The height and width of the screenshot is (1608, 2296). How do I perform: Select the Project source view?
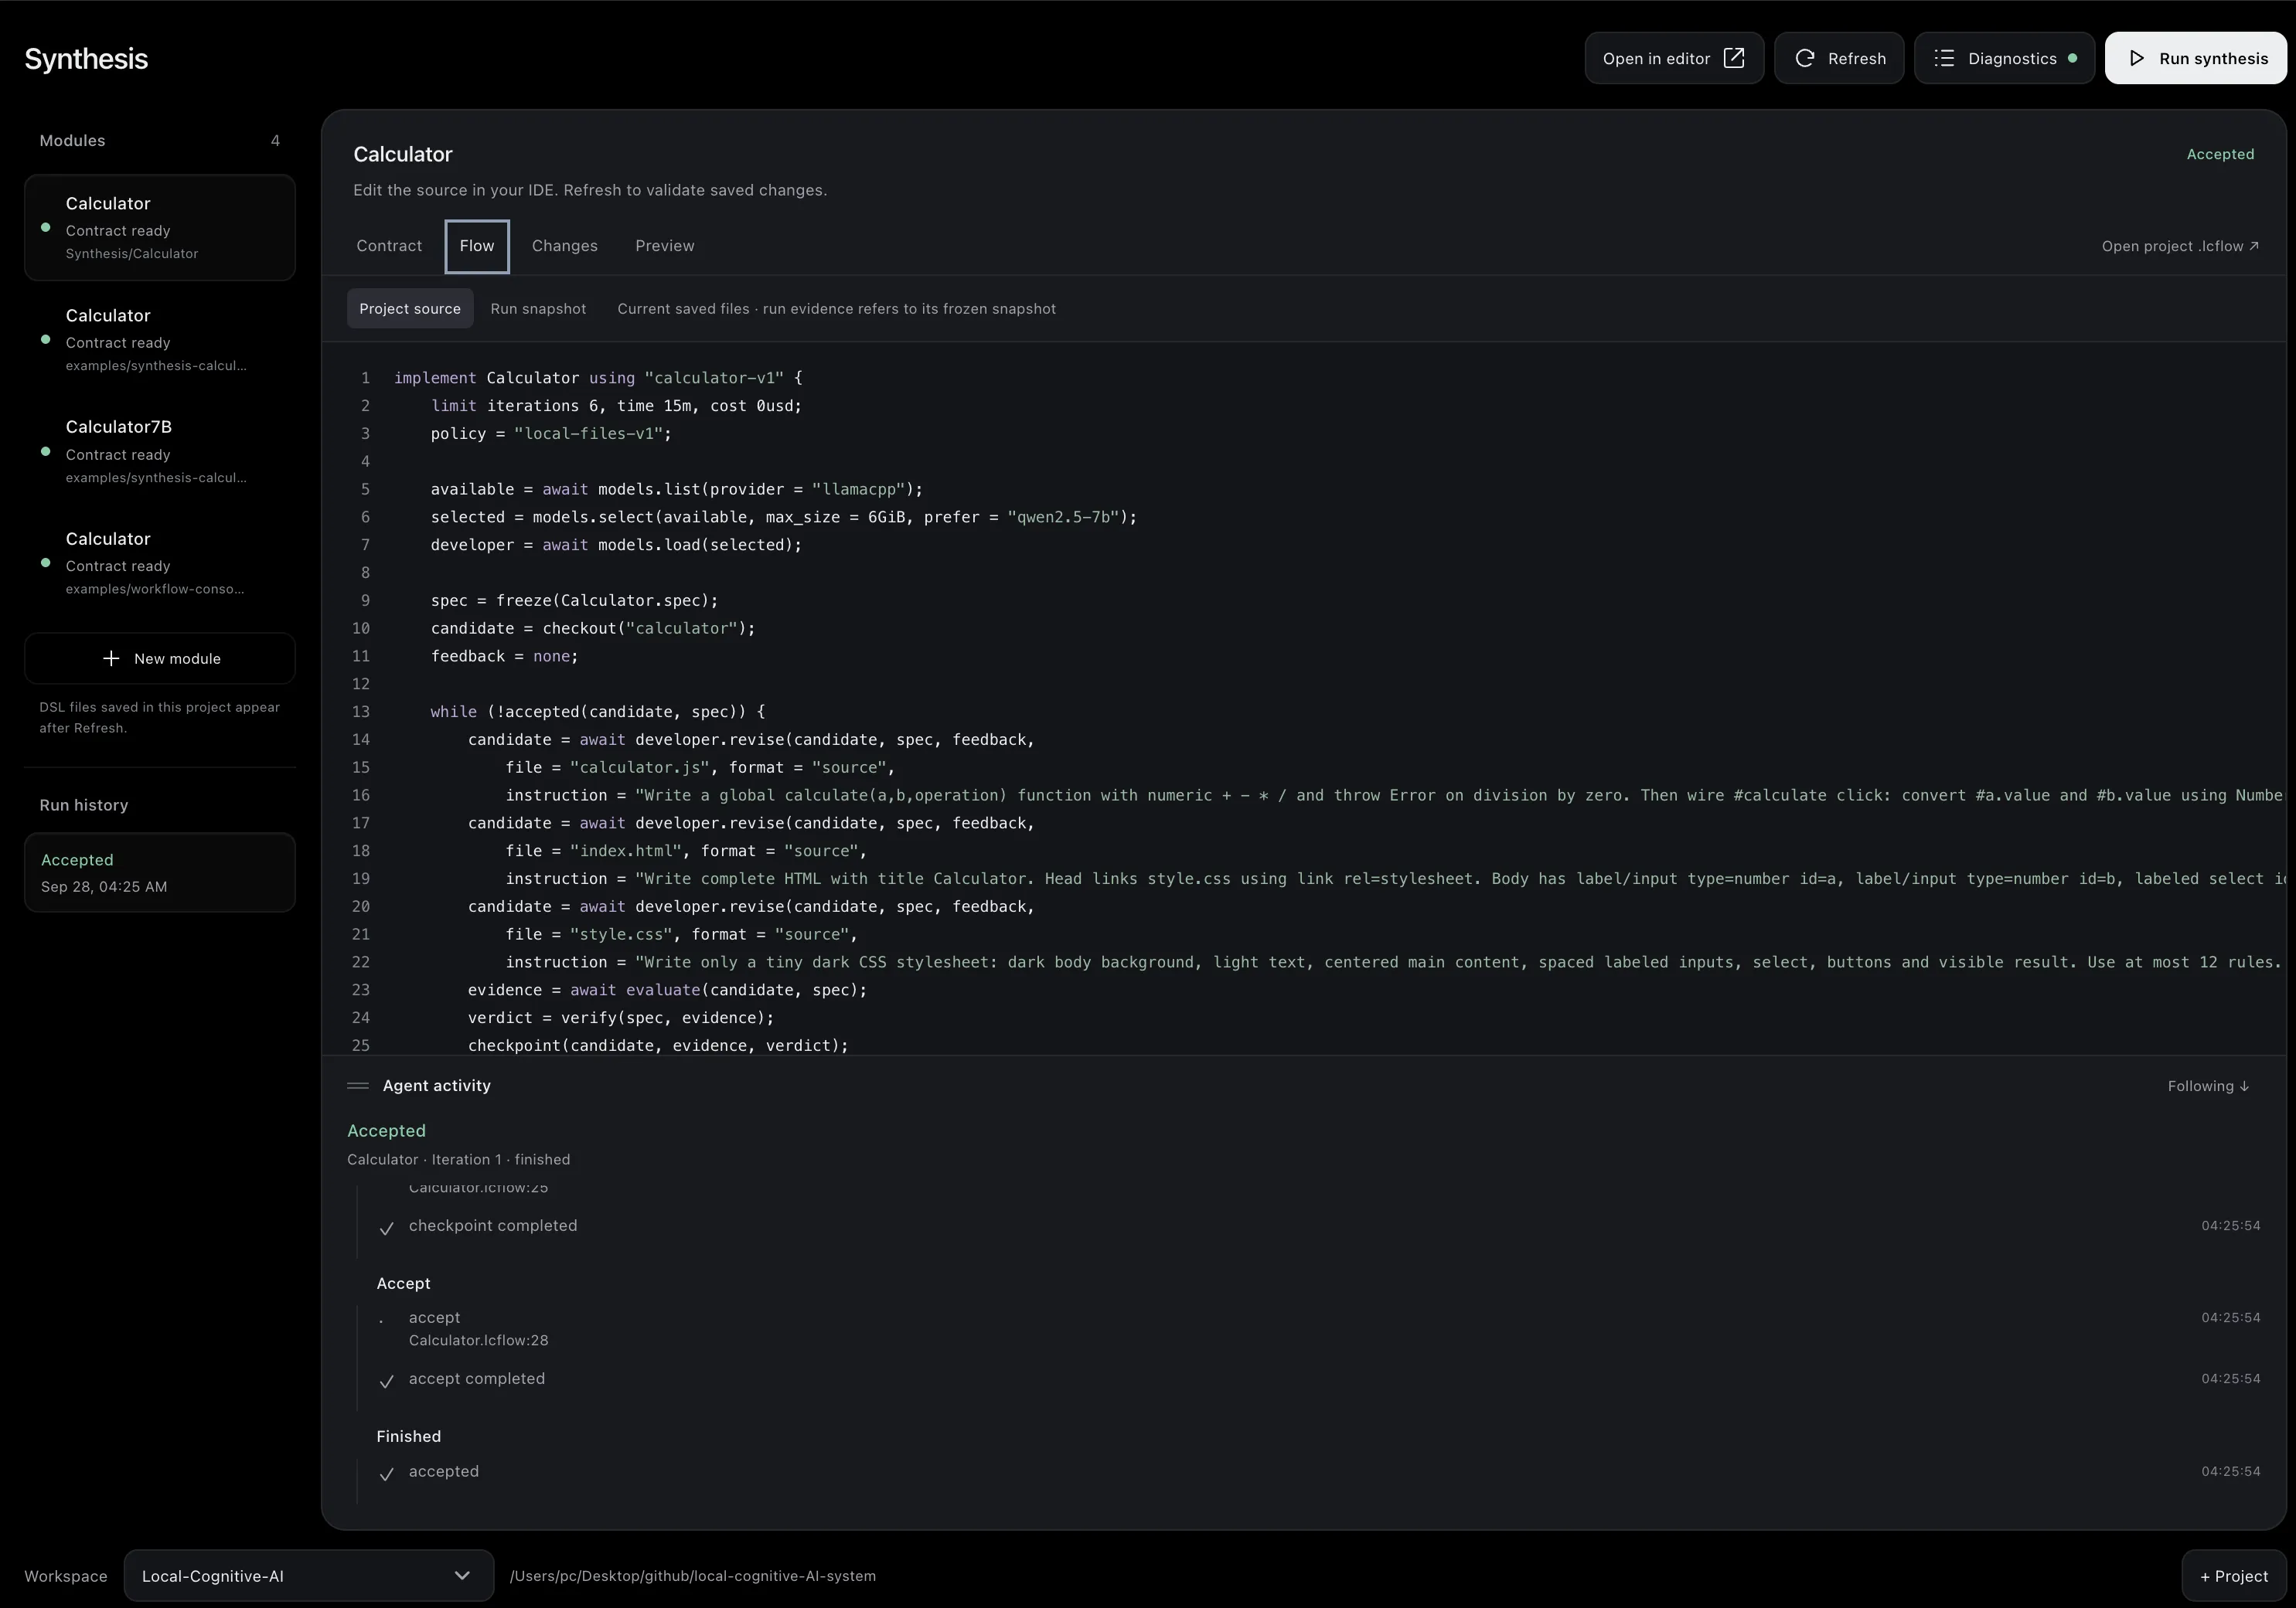410,309
